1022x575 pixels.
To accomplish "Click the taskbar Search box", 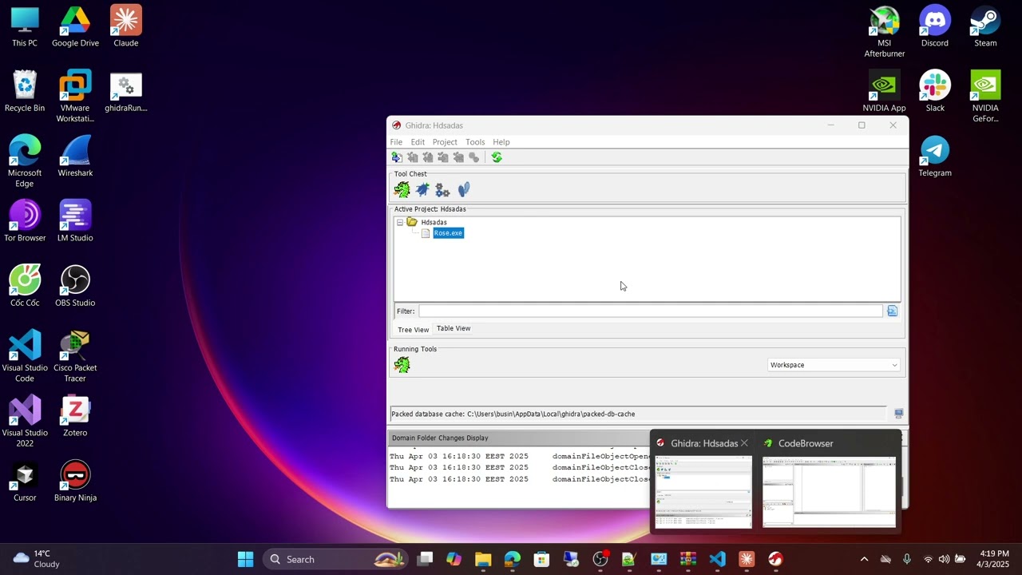I will 336,559.
